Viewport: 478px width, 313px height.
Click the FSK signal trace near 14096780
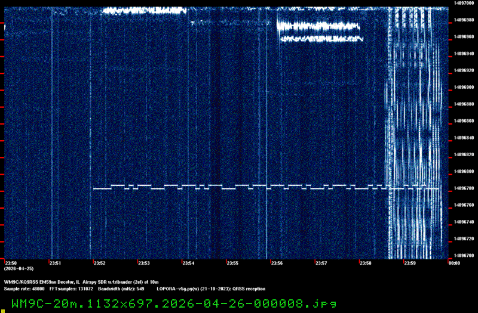266,187
